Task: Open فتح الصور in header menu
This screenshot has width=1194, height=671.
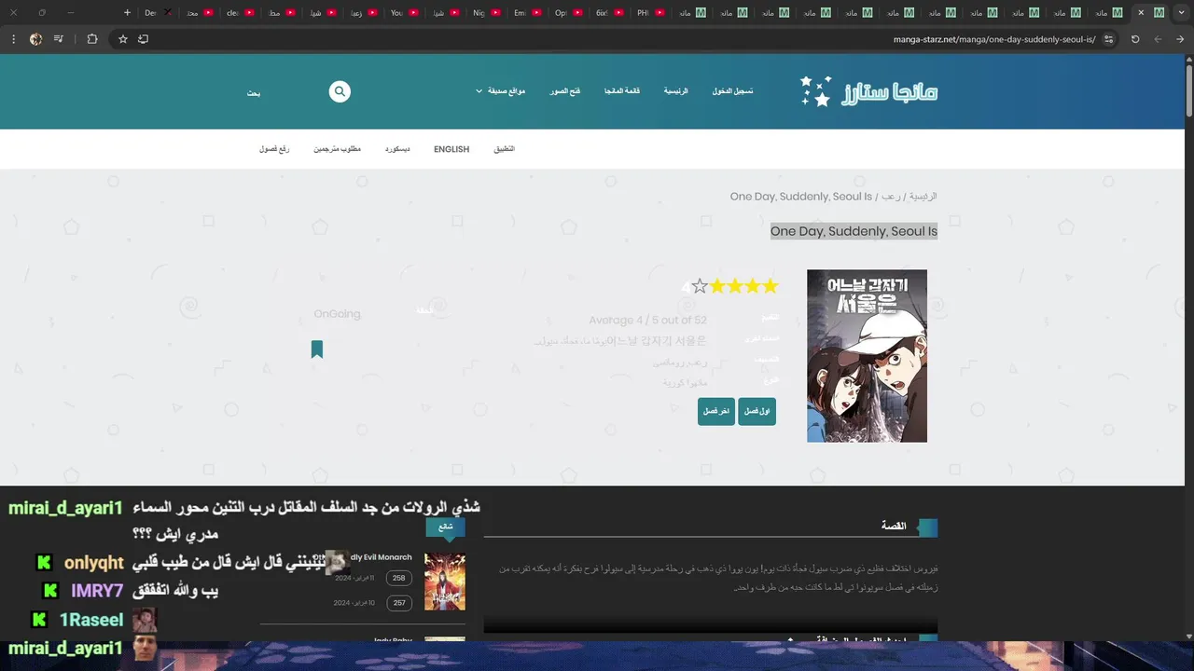Action: click(564, 91)
